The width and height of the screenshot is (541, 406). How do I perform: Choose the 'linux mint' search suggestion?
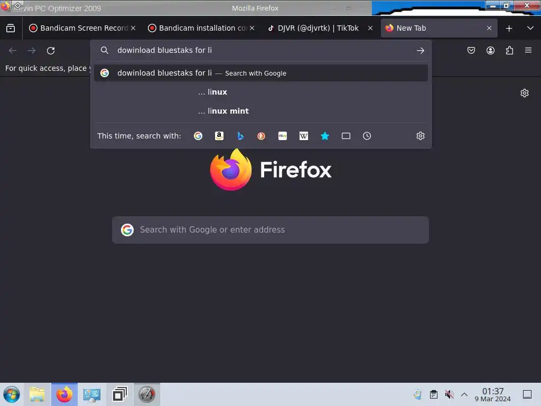click(261, 111)
